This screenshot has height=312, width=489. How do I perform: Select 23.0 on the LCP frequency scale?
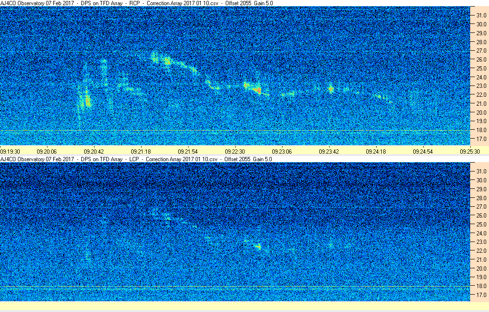[x=481, y=242]
